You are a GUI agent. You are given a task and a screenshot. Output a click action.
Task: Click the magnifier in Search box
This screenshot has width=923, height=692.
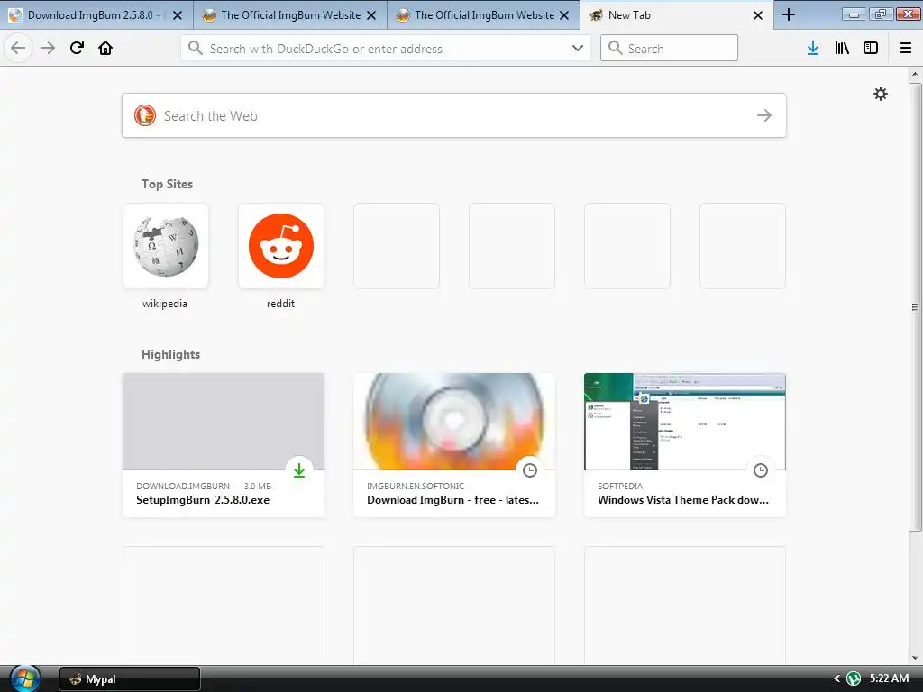tap(615, 49)
